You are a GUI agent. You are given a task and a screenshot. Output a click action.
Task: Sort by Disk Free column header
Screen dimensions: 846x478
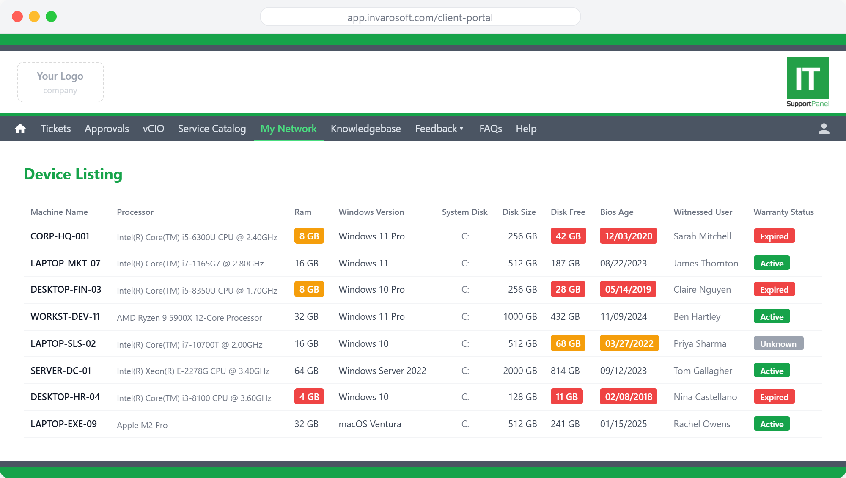point(568,212)
